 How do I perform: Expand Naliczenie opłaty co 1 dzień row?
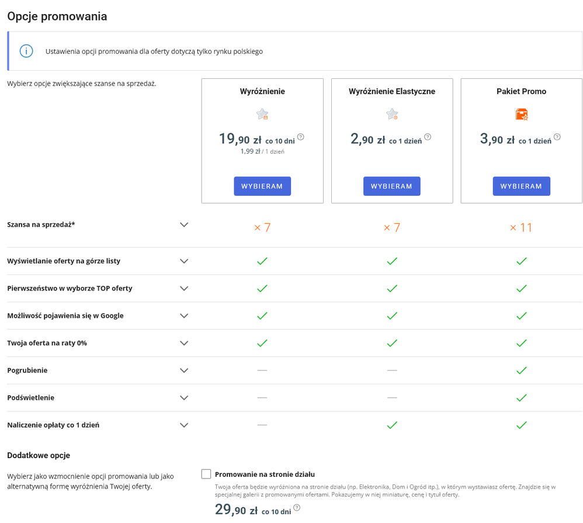point(184,425)
